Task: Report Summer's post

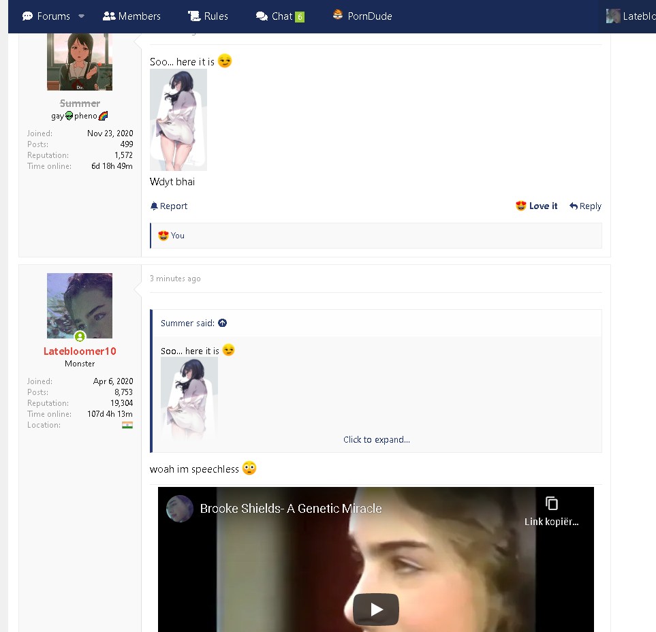Action: coord(169,206)
